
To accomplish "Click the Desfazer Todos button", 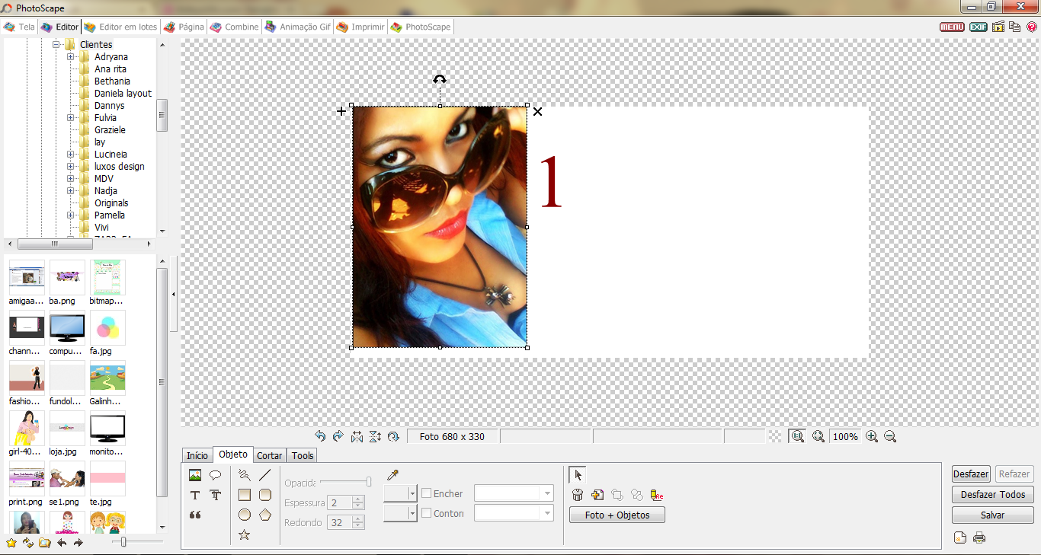I will click(x=993, y=494).
